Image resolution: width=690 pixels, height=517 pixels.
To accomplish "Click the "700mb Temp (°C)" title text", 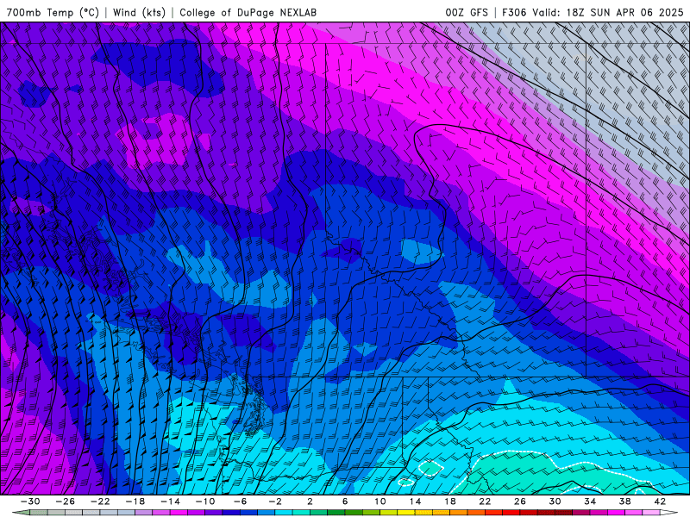I will [53, 12].
